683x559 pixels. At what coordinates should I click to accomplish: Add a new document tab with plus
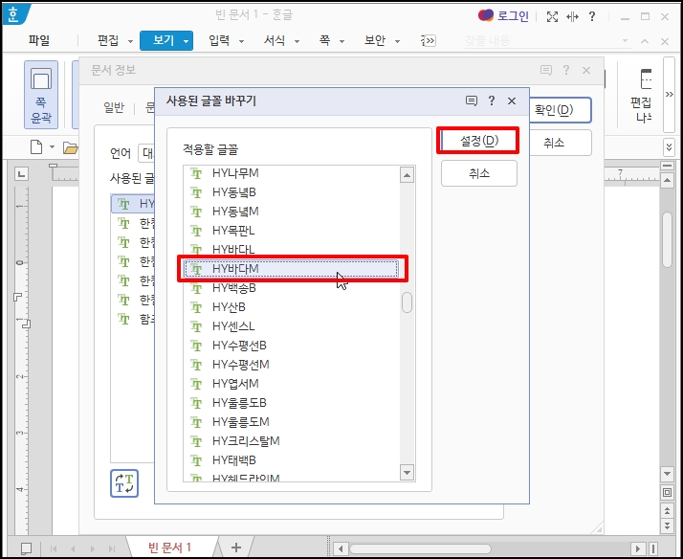236,548
